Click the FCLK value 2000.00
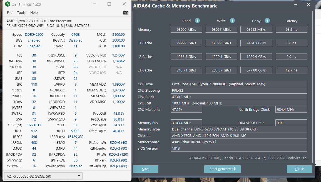This screenshot has width=321, height=182. (118, 40)
